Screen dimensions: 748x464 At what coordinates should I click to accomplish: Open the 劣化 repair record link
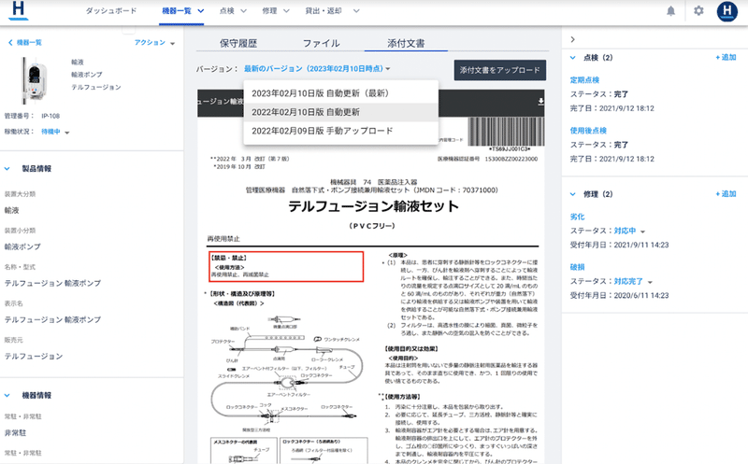point(577,217)
